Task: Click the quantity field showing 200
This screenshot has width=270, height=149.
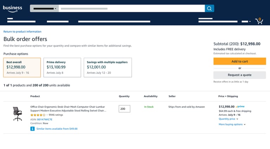Action: tap(124, 109)
